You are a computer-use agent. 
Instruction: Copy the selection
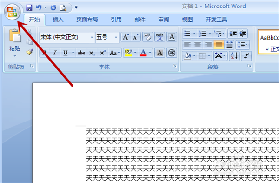30,42
